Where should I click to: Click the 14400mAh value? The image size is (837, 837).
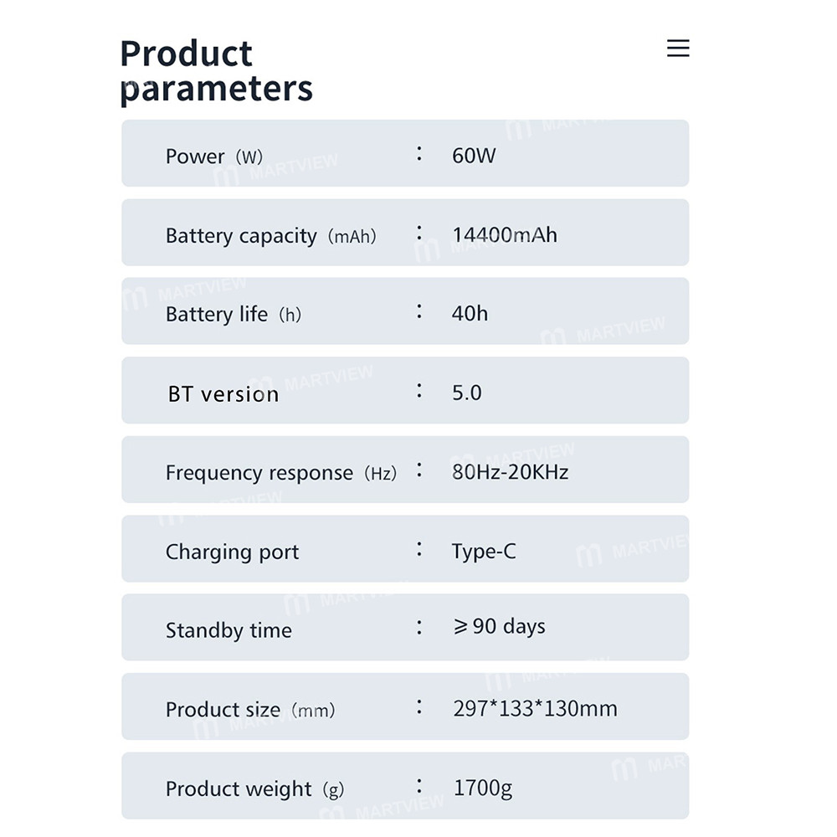[x=505, y=235]
